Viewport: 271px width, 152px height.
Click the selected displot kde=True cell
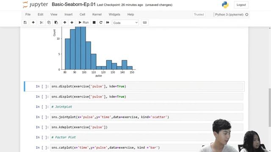tap(147, 86)
